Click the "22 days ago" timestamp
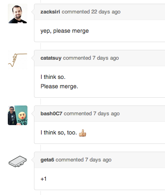165x195 pixels. pos(106,12)
